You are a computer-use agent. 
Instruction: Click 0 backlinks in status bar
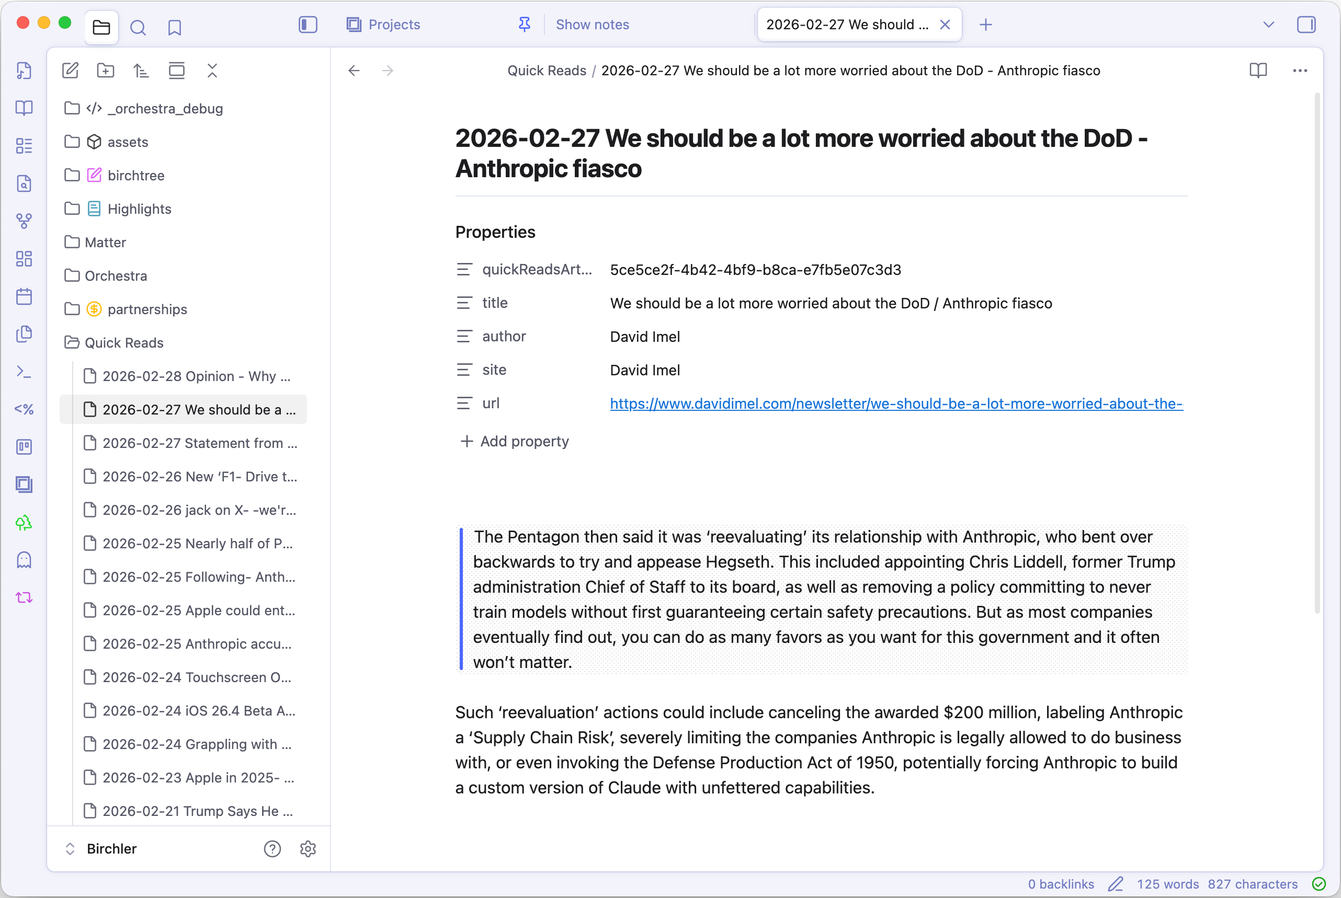(1061, 884)
